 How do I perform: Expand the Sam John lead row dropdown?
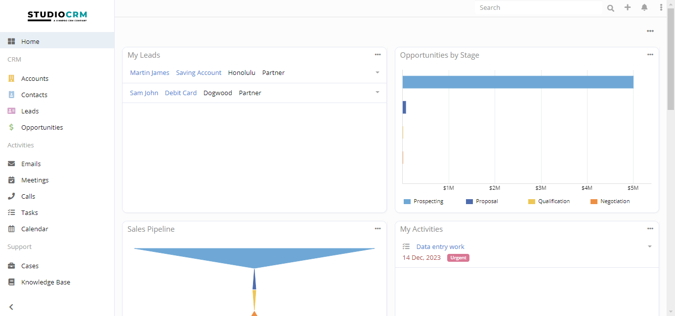click(x=378, y=93)
